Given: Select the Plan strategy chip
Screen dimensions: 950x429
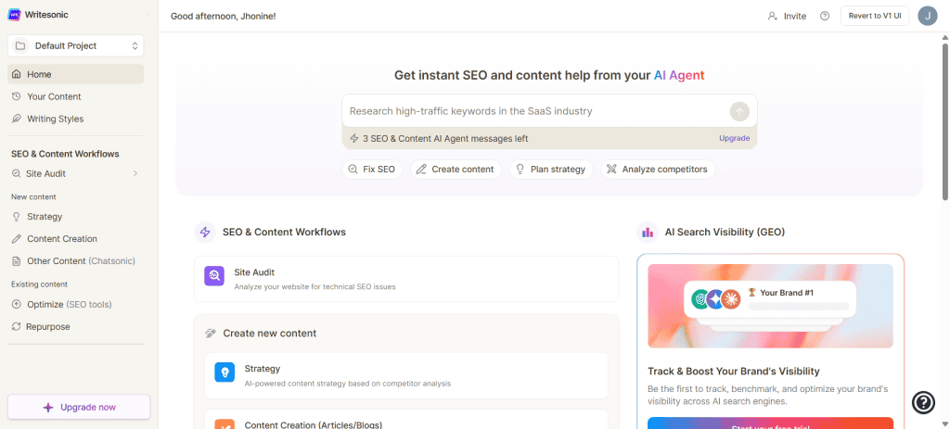Looking at the screenshot, I should pos(551,170).
